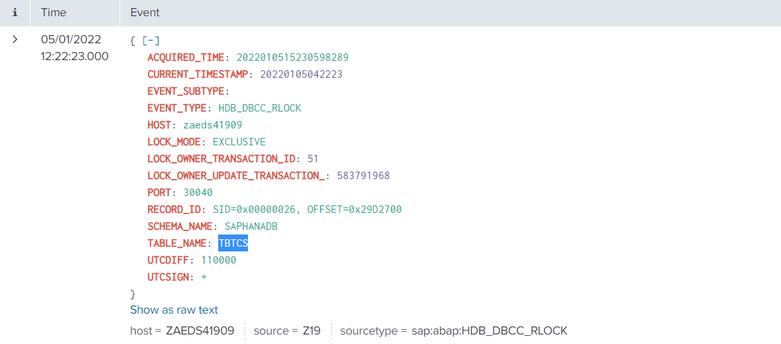Expand the event row chevron arrow
The width and height of the screenshot is (781, 344).
(15, 40)
